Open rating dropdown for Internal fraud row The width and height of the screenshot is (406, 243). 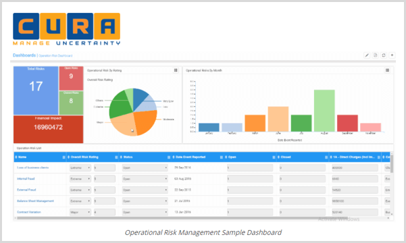pyautogui.click(x=80, y=179)
